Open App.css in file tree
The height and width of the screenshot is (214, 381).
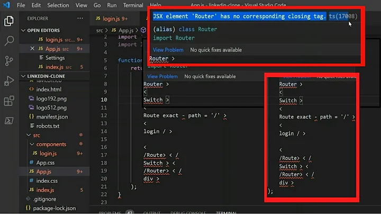point(55,163)
